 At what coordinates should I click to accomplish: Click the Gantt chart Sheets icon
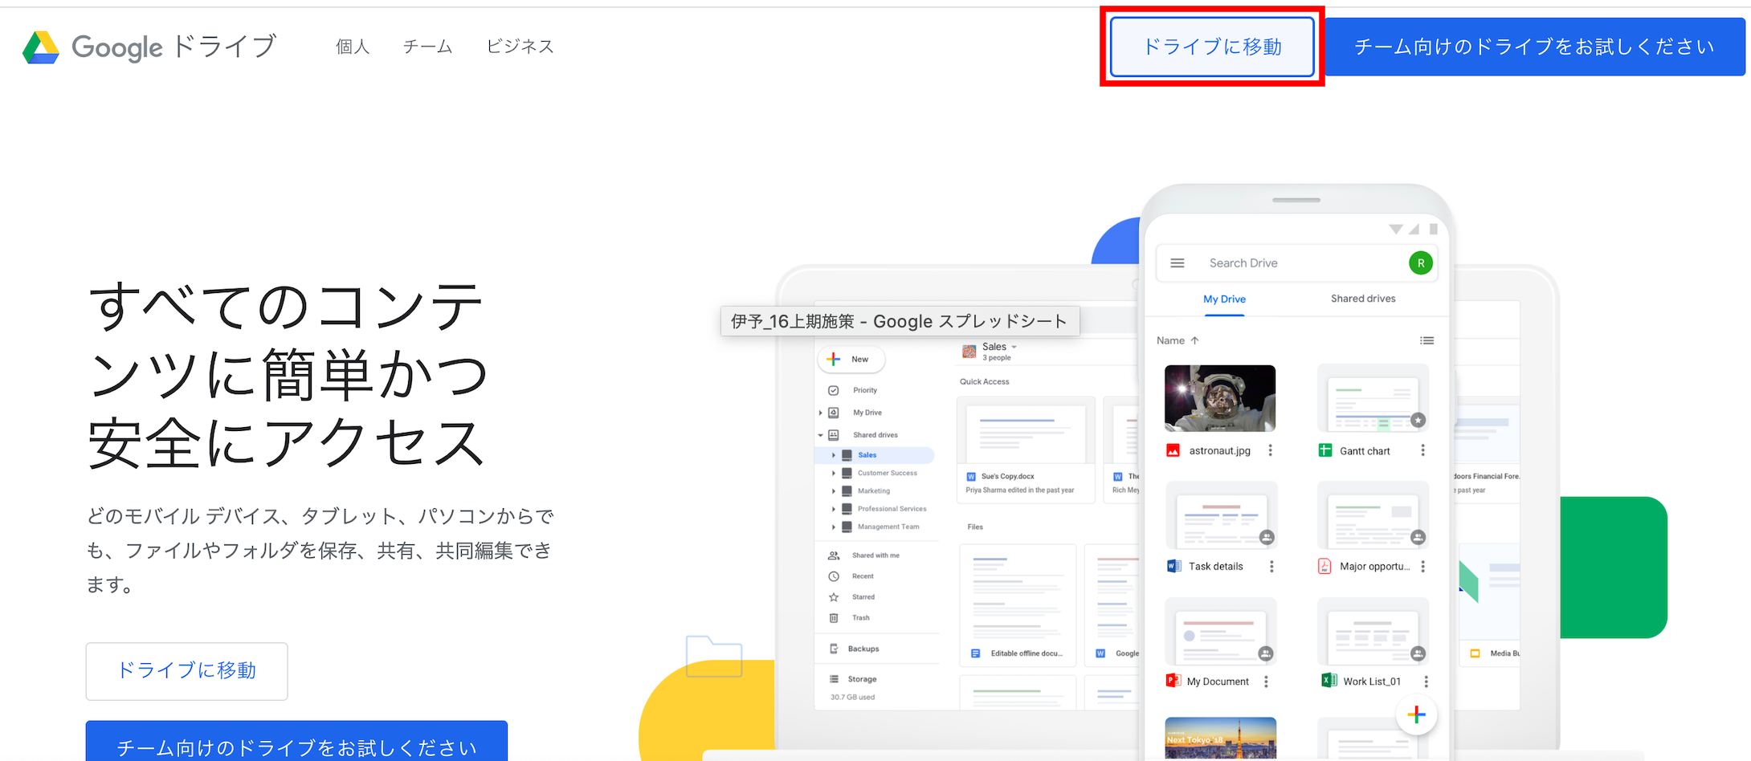pos(1325,450)
